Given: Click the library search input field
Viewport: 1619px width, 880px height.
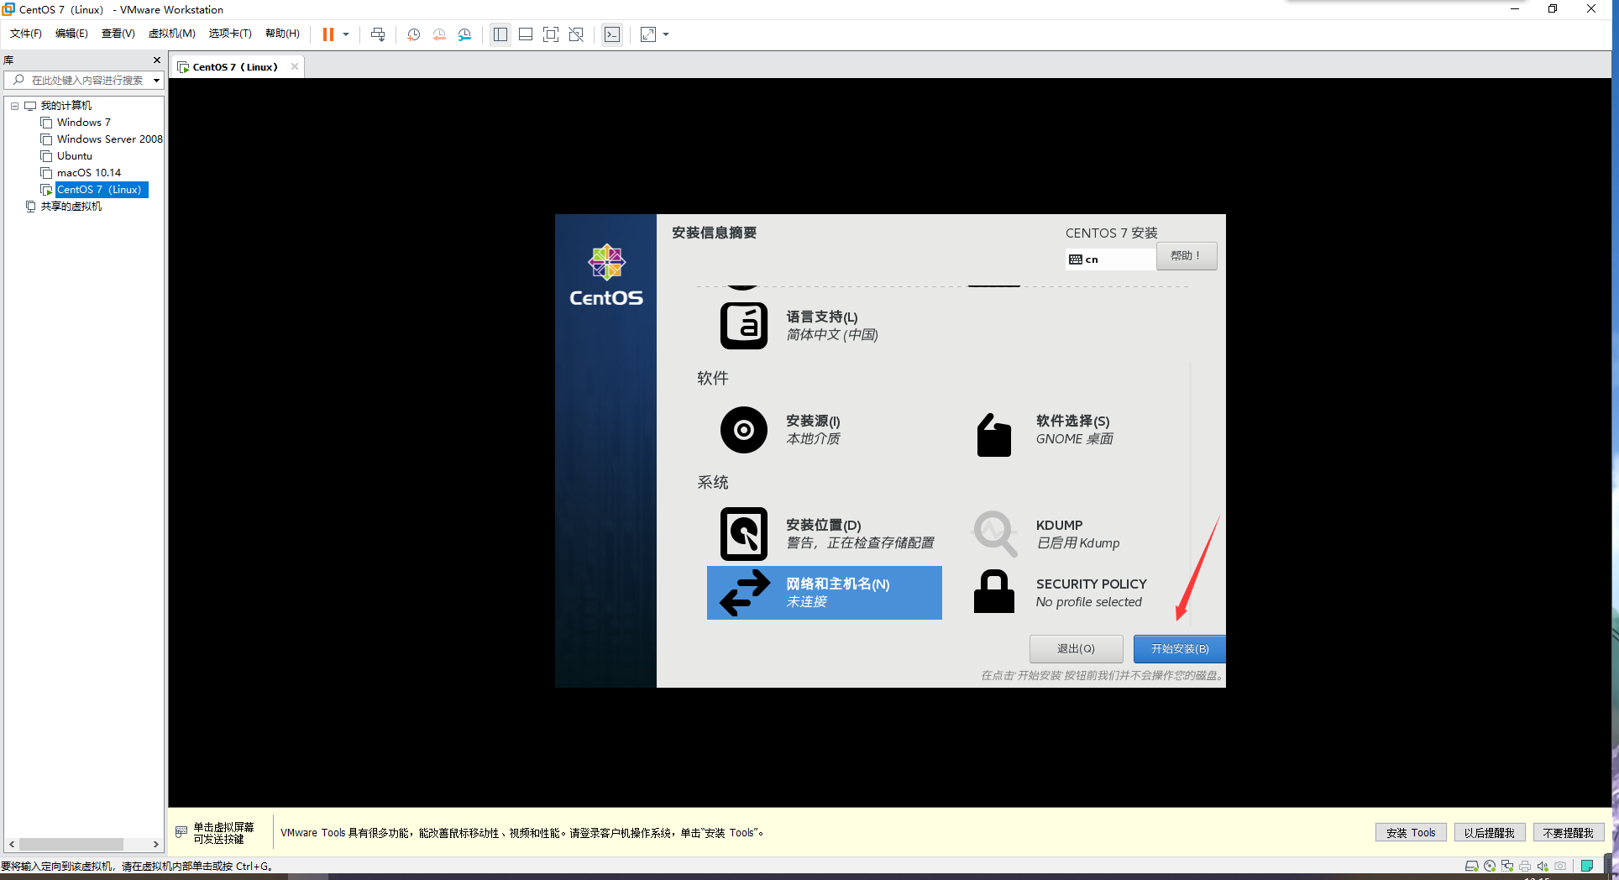Looking at the screenshot, I should [87, 81].
